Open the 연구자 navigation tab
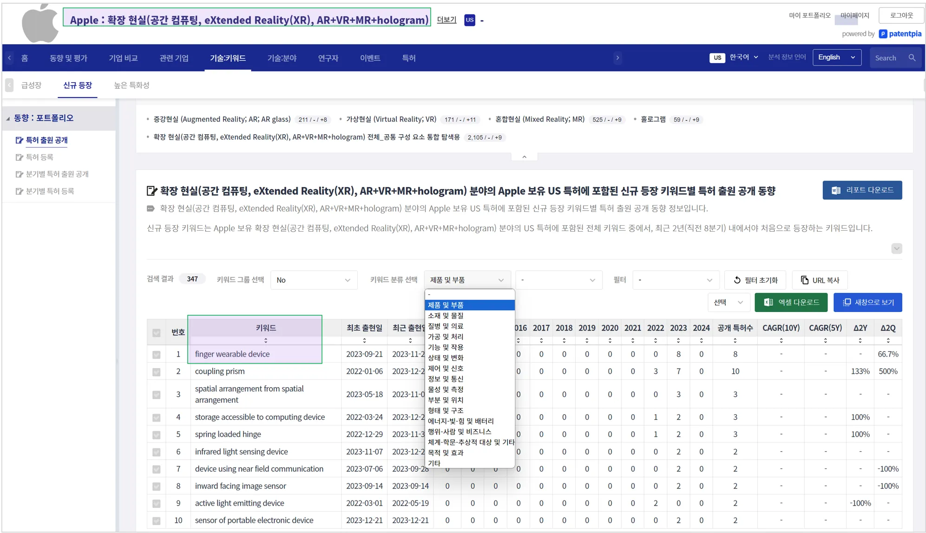Screen dimensions: 926x533 click(328, 58)
